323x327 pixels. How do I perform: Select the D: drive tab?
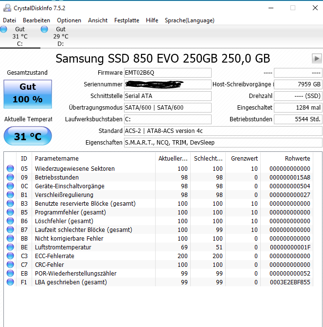point(61,36)
